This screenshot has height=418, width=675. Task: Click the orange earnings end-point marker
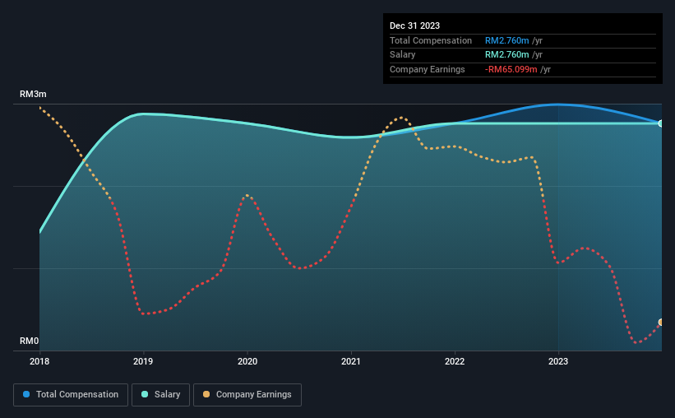[660, 323]
